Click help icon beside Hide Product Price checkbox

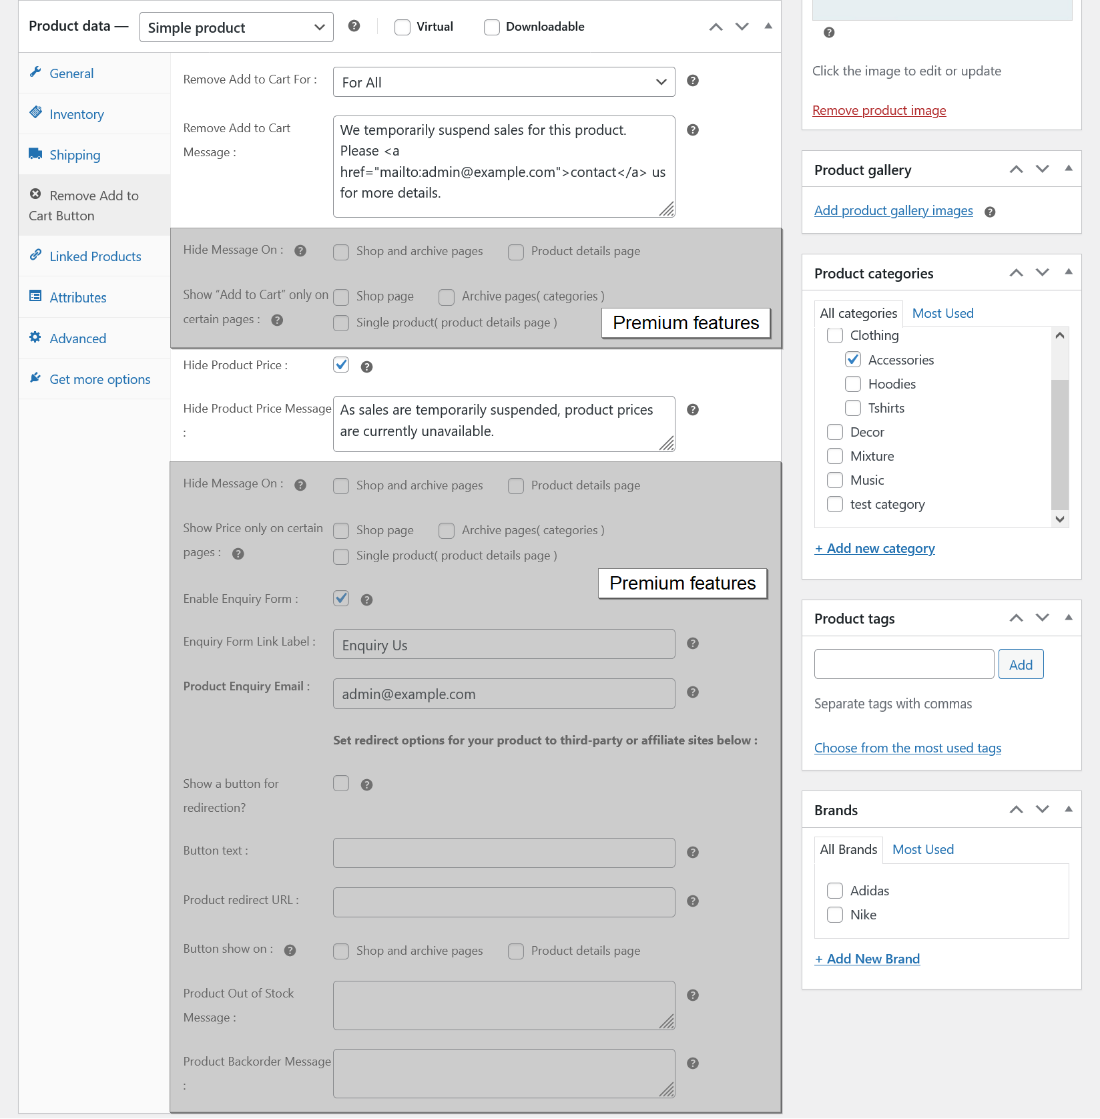(x=366, y=367)
